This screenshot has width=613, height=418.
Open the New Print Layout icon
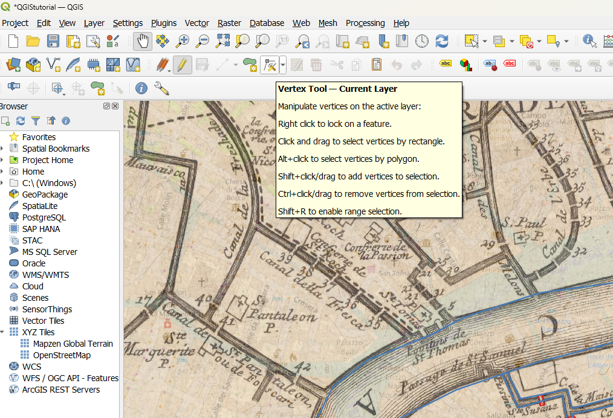click(x=73, y=41)
